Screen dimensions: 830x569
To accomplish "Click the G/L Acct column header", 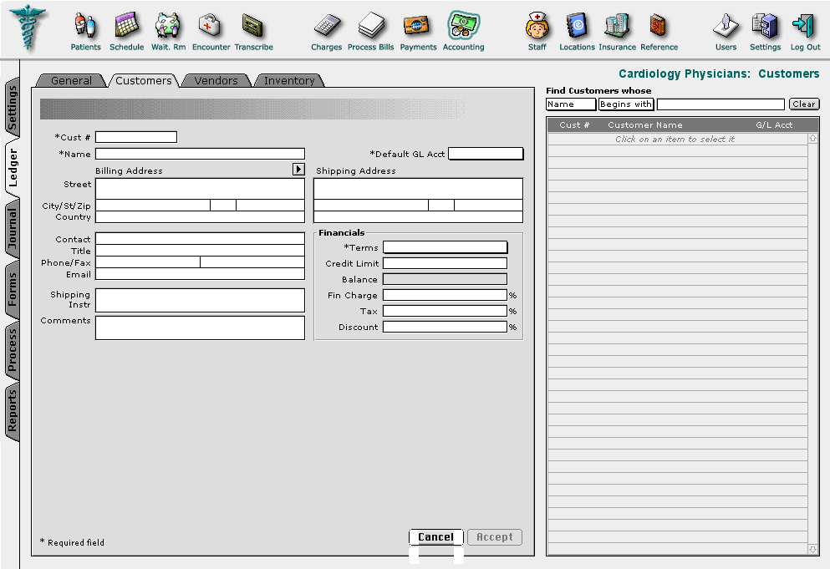I will click(x=774, y=125).
